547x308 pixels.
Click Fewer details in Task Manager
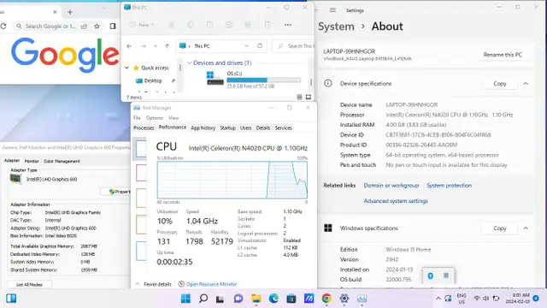point(154,284)
